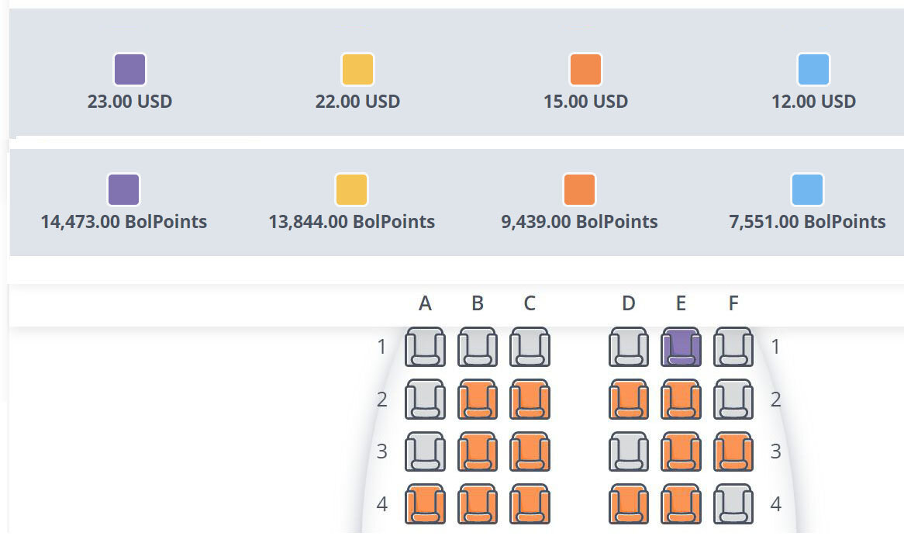Select the purple seat 1E

681,347
